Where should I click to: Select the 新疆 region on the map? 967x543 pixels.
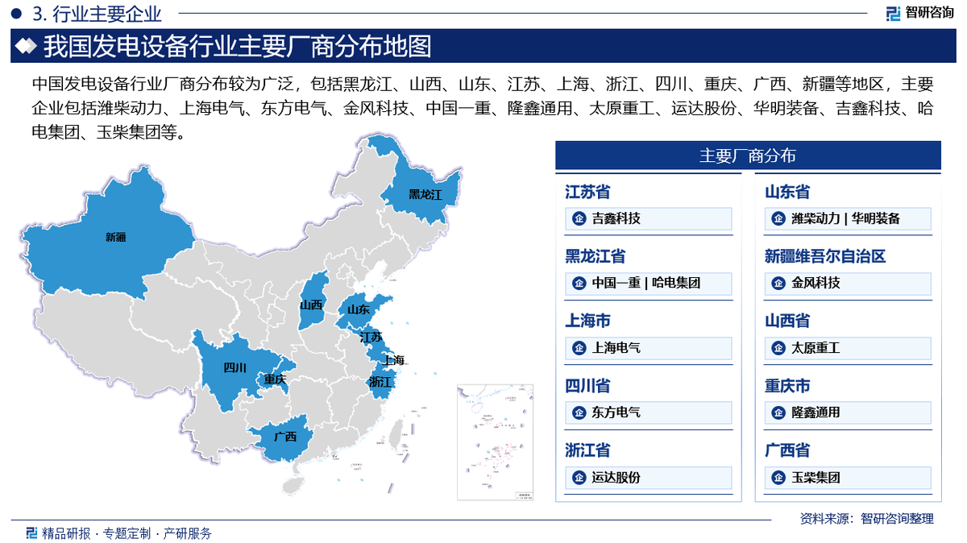tap(109, 234)
